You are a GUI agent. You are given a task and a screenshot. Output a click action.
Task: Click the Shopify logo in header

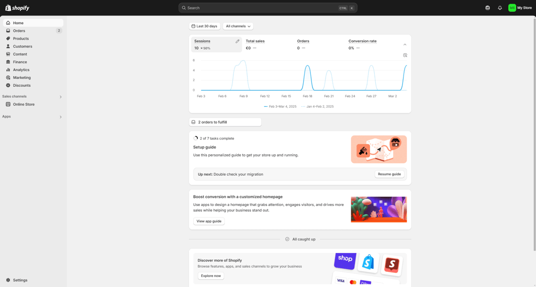click(x=17, y=8)
